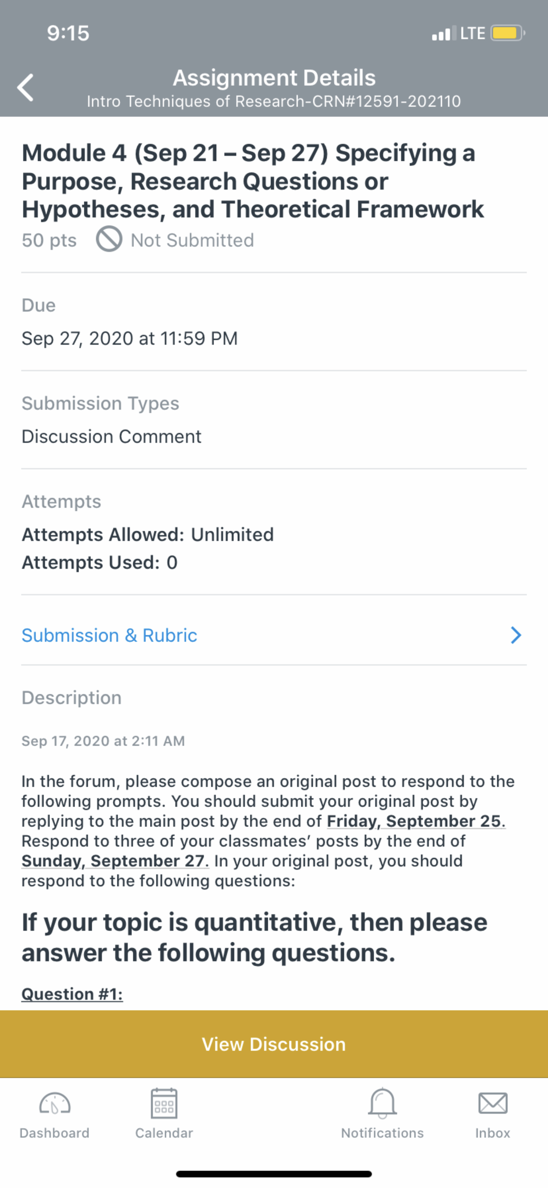Tap the back arrow icon
Screen dimensions: 548x1188
coord(25,87)
